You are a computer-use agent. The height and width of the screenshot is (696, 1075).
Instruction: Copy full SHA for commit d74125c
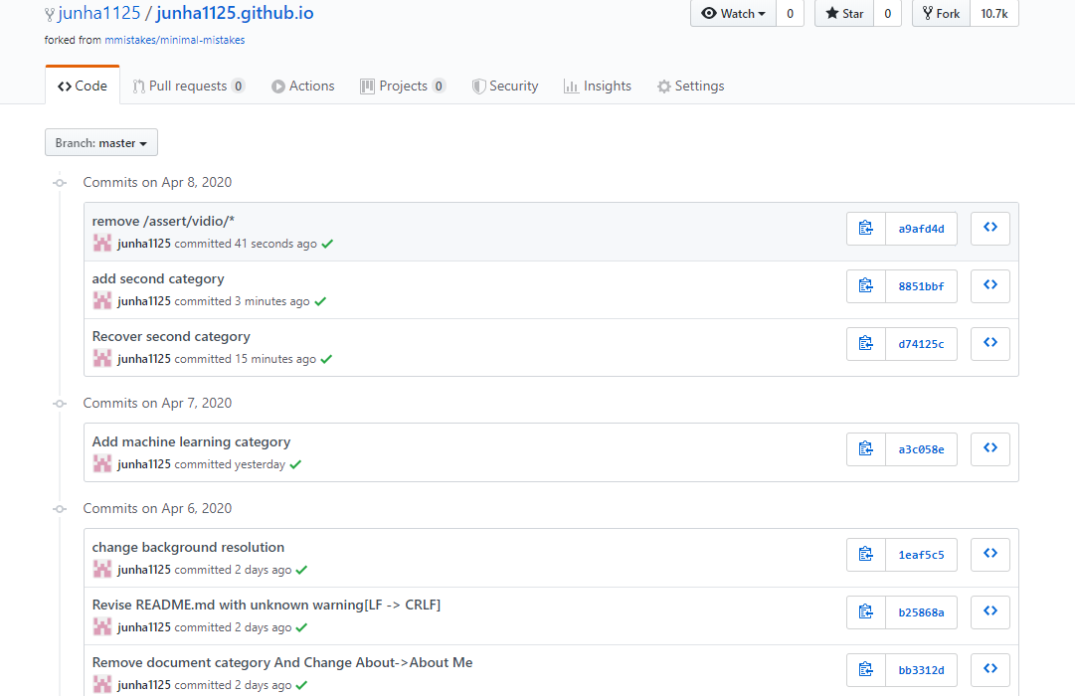click(x=866, y=344)
